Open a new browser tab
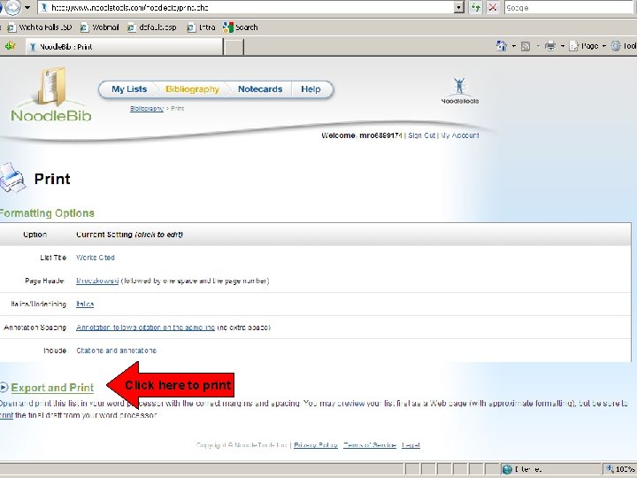The height and width of the screenshot is (478, 637). [x=234, y=46]
